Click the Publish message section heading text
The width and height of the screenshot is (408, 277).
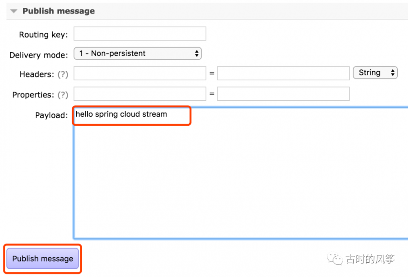58,11
